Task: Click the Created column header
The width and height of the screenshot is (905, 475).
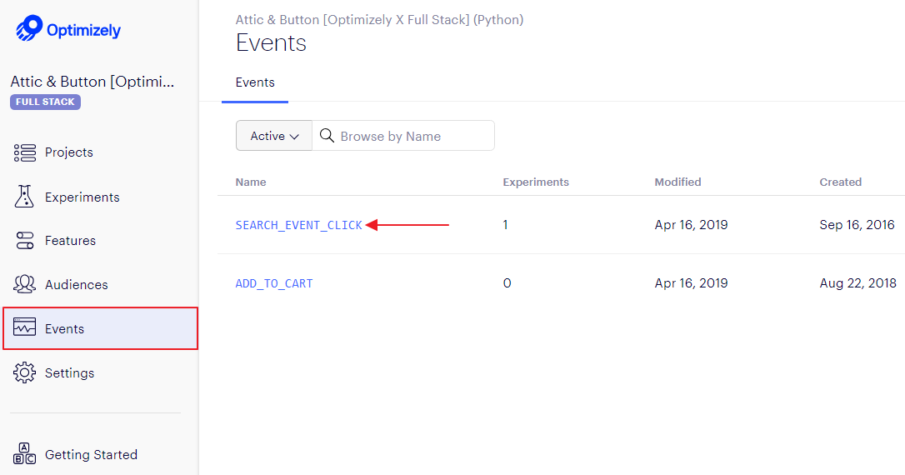Action: [840, 182]
